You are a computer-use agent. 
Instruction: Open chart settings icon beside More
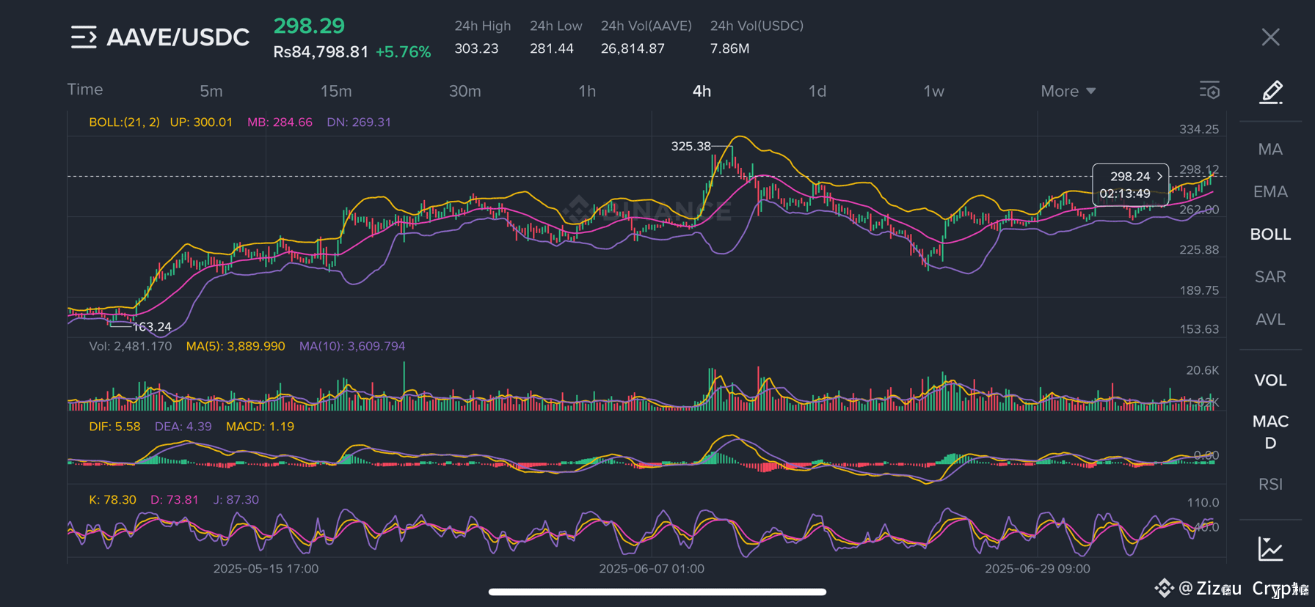pyautogui.click(x=1209, y=90)
